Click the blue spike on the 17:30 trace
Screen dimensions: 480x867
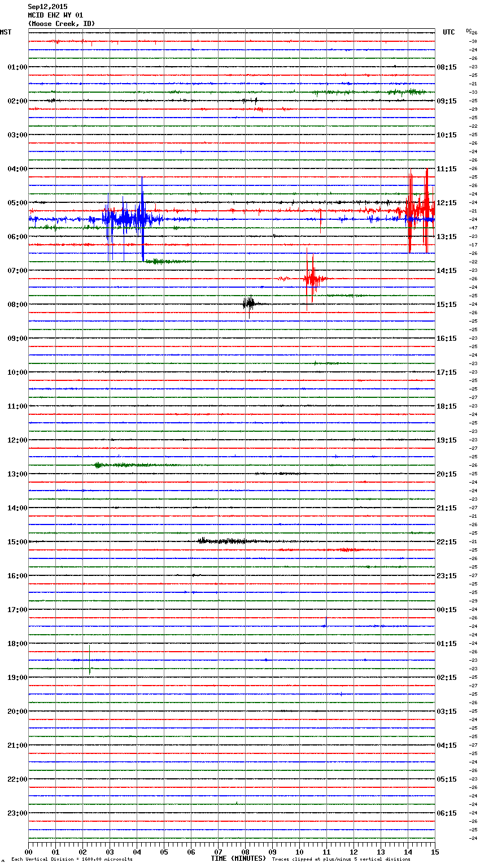(x=326, y=625)
